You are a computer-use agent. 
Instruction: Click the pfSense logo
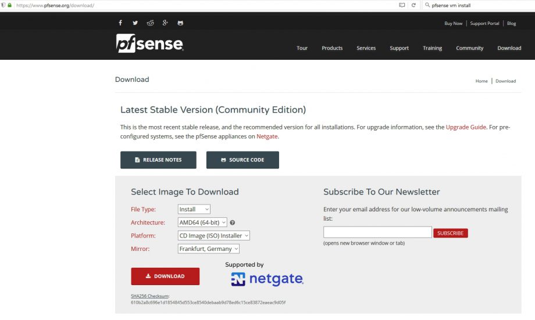pyautogui.click(x=149, y=44)
